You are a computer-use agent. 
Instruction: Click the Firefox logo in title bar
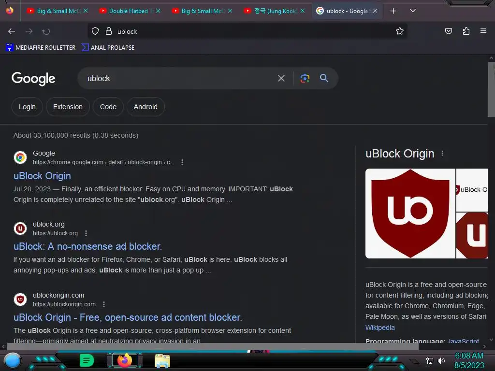[10, 11]
